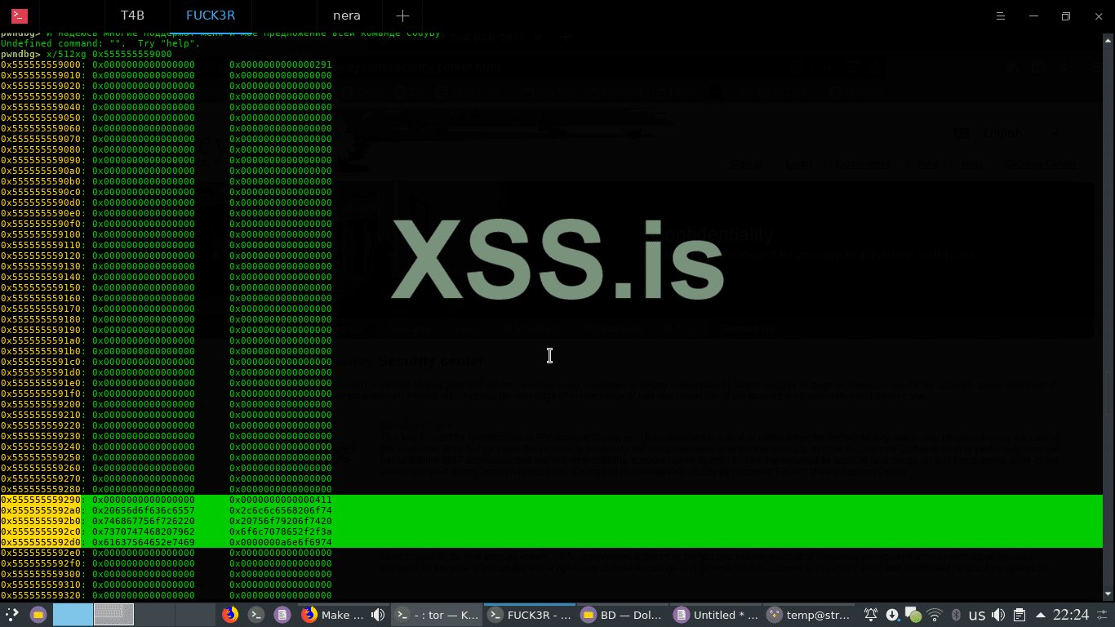
Task: Expand the hidden system tray icons arrow
Action: click(1040, 615)
